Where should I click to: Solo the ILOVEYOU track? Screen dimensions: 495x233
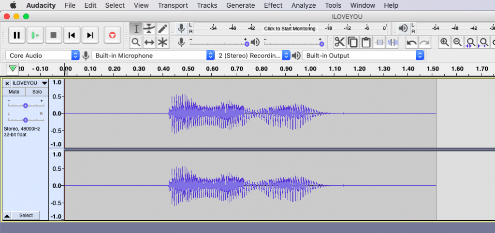coord(37,92)
